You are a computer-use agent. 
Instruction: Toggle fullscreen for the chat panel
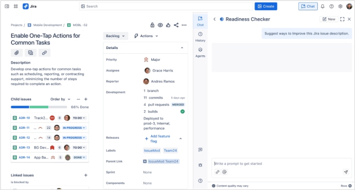pyautogui.click(x=342, y=19)
